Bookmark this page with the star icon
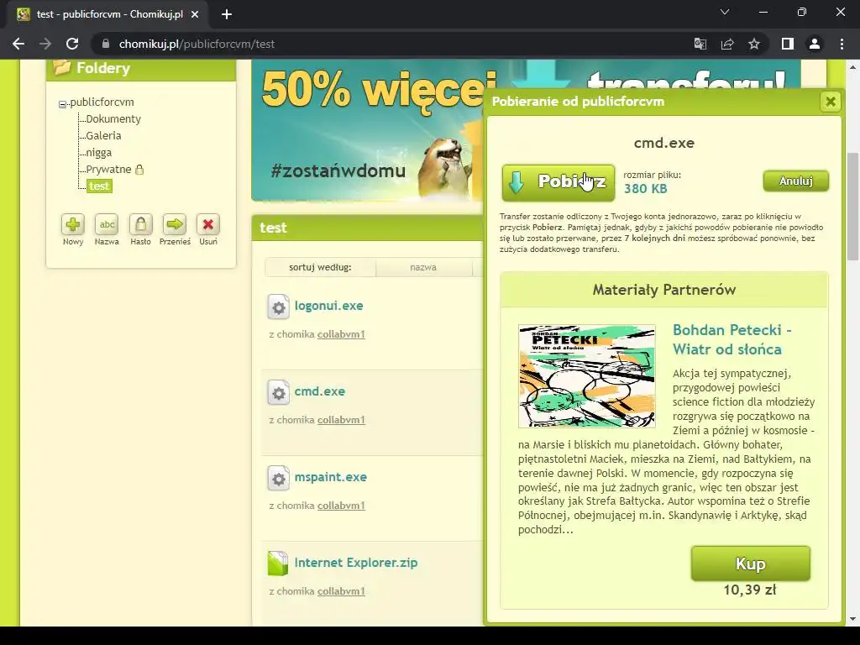This screenshot has height=645, width=860. pyautogui.click(x=754, y=44)
